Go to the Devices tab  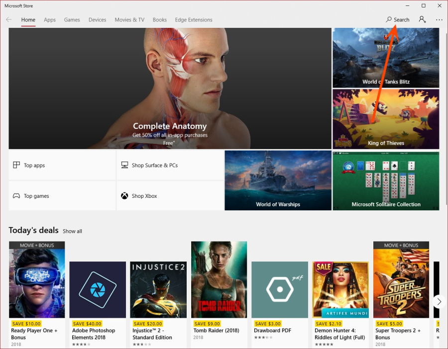(98, 20)
